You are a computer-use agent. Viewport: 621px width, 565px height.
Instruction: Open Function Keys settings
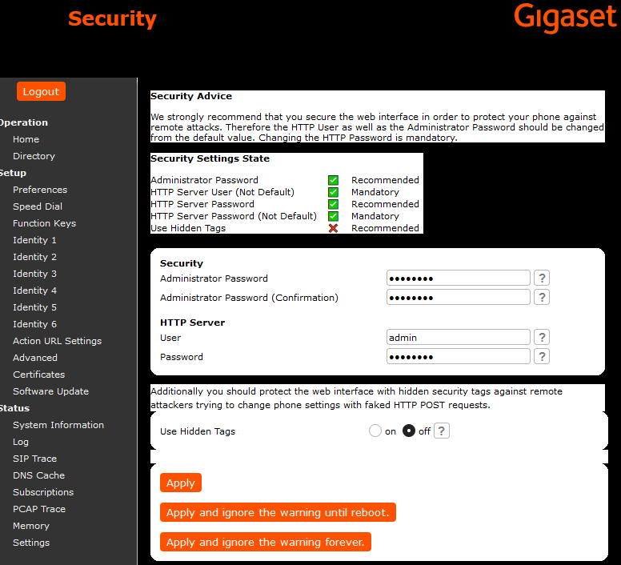(x=44, y=223)
